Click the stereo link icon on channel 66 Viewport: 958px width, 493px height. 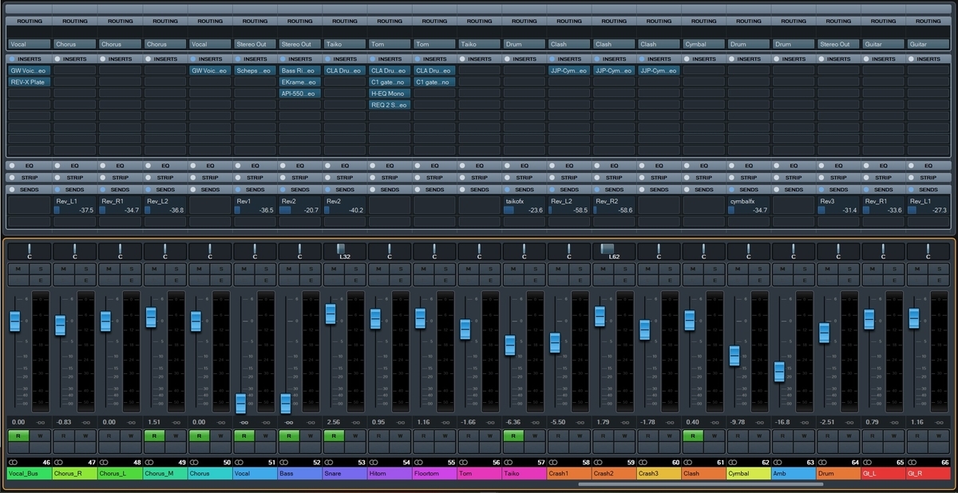[912, 462]
